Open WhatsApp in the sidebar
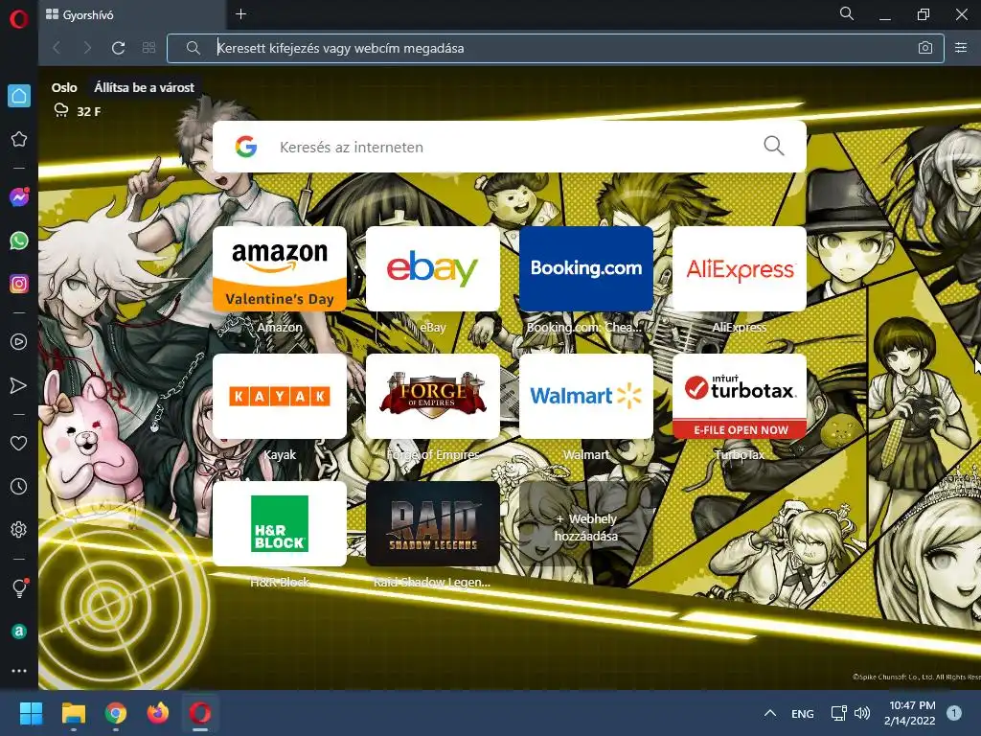The image size is (981, 736). click(19, 241)
